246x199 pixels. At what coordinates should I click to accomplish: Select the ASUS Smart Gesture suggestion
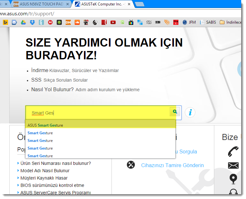coord(100,125)
